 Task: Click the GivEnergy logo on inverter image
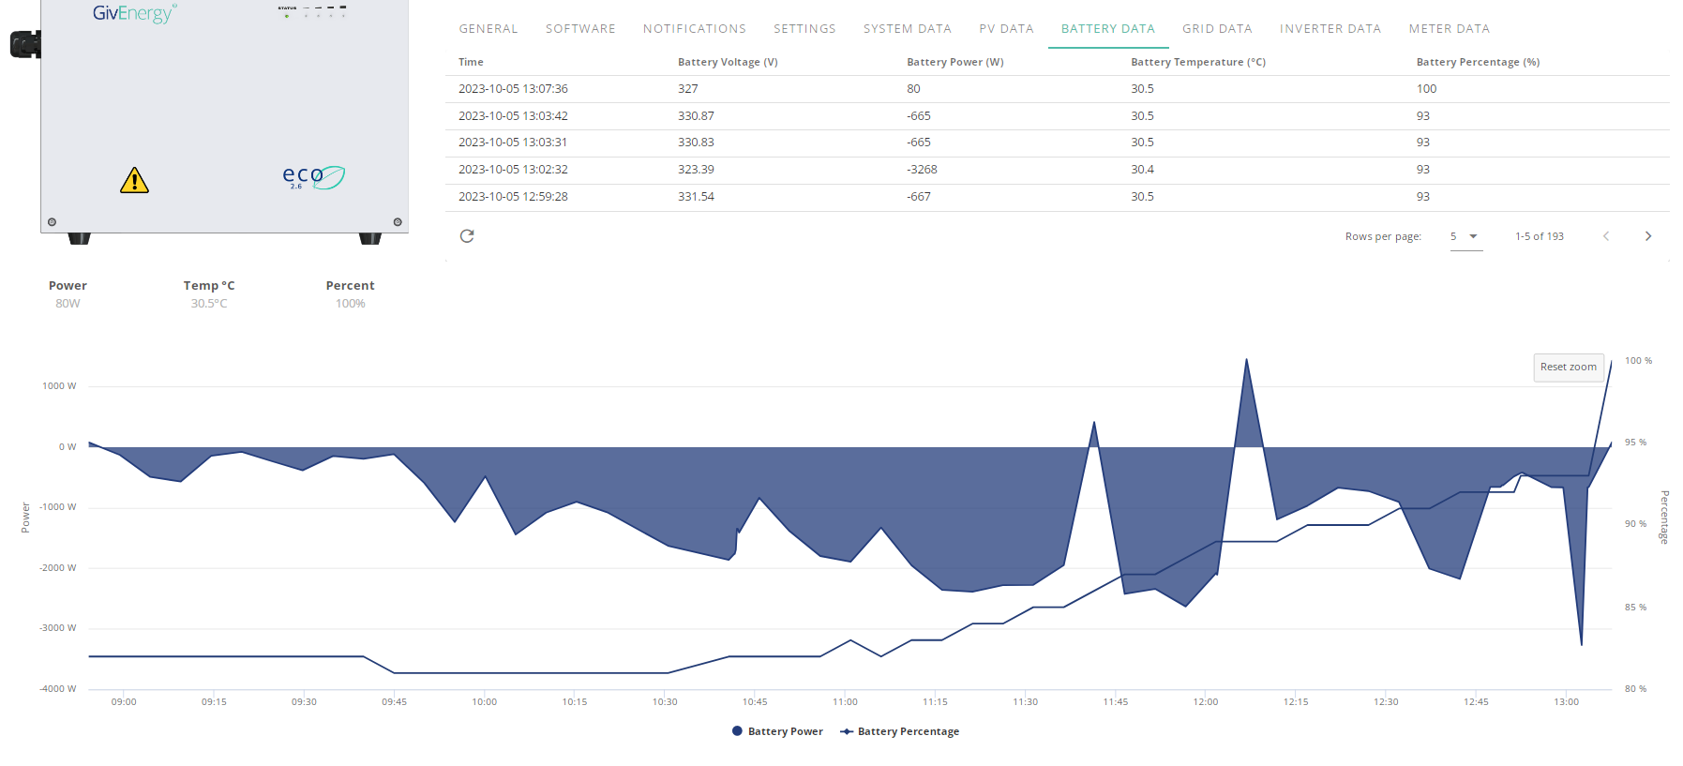(134, 13)
